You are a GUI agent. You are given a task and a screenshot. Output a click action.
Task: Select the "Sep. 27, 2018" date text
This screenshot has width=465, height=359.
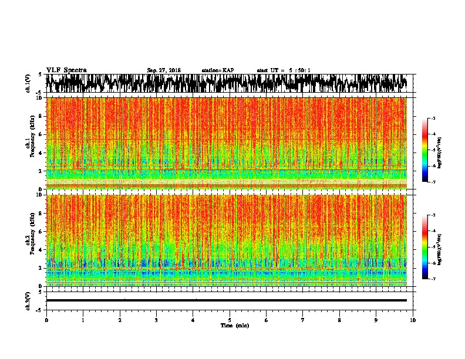(x=164, y=70)
